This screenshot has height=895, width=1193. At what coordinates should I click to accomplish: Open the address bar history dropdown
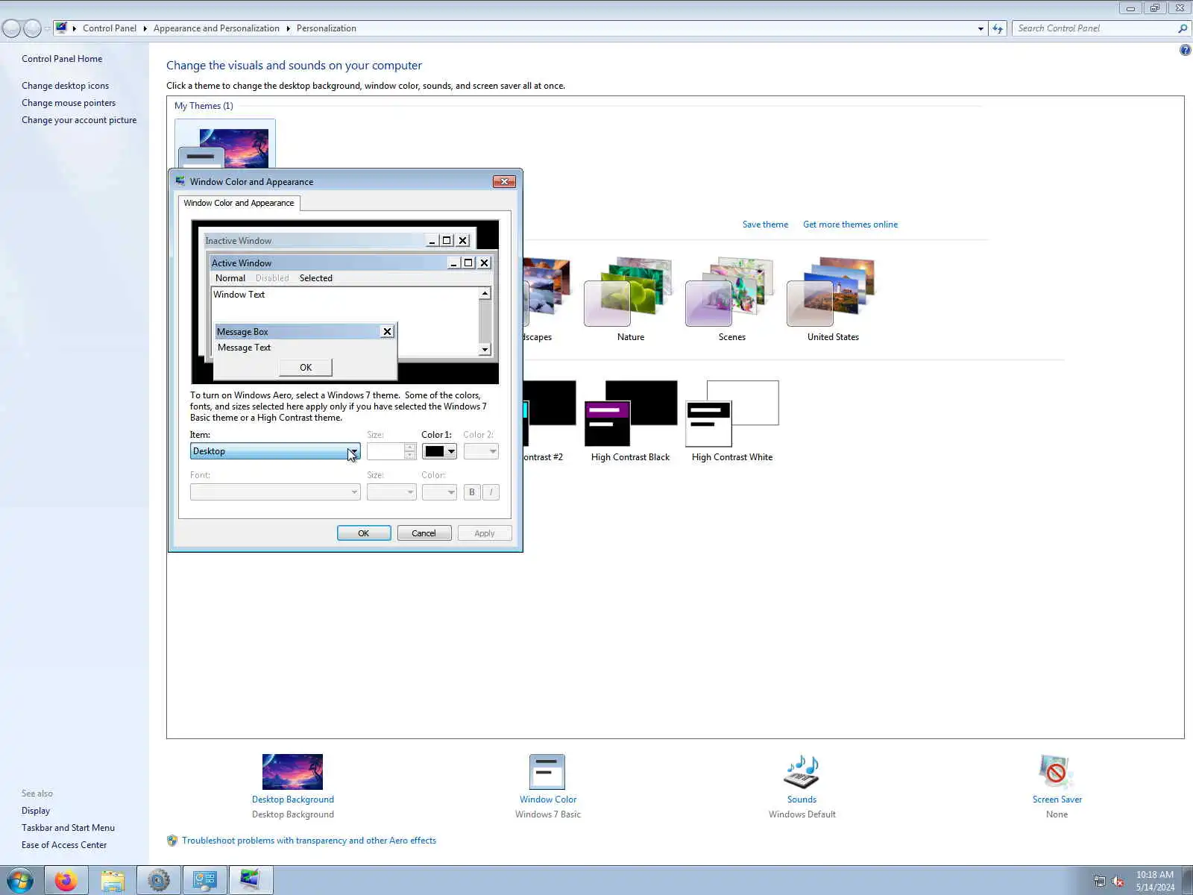[980, 28]
